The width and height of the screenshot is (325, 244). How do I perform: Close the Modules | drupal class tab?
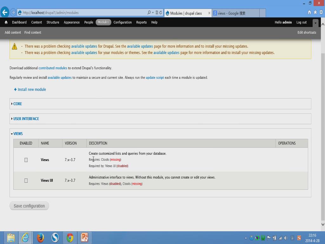coord(209,13)
